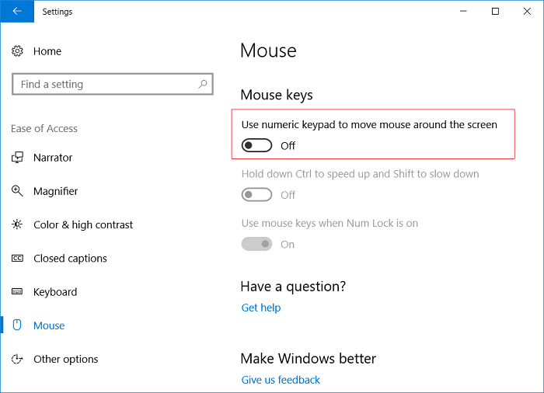Click the Closed captions icon
544x393 pixels.
tap(18, 259)
